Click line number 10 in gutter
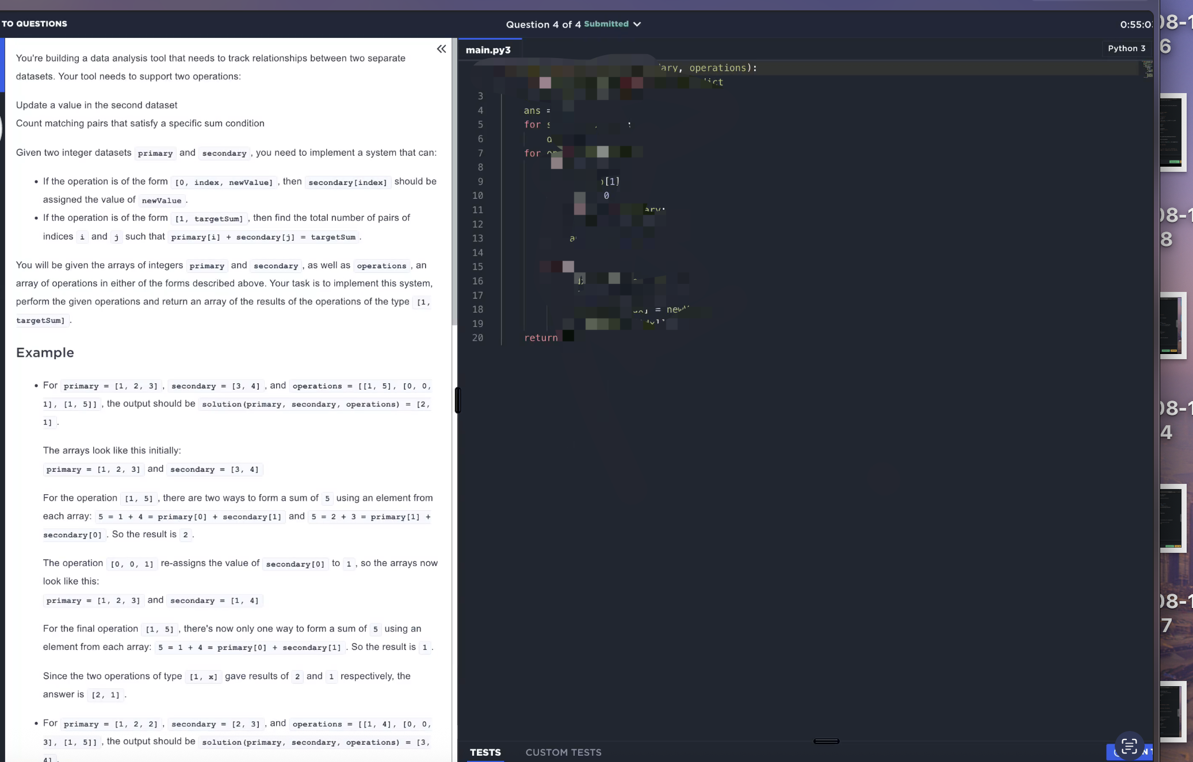 click(x=477, y=195)
